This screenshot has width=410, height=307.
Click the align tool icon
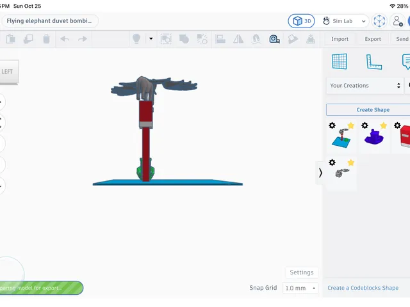(220, 39)
